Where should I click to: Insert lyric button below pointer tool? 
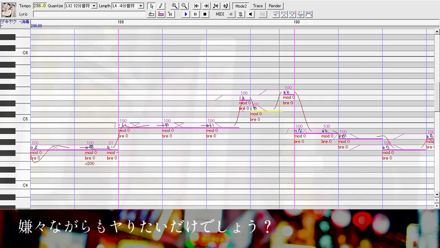click(x=151, y=14)
